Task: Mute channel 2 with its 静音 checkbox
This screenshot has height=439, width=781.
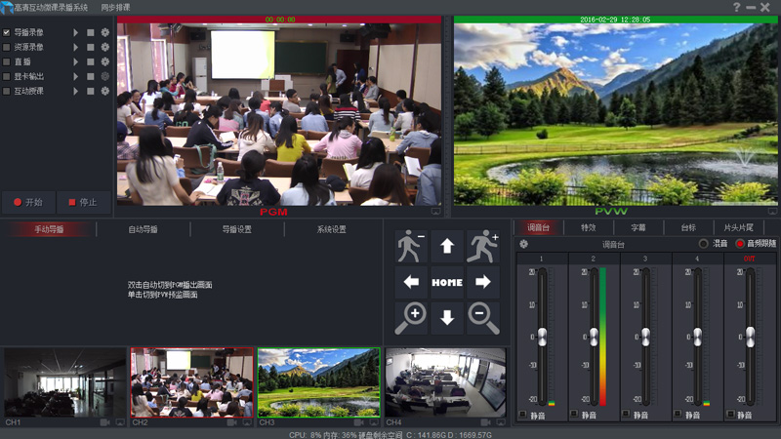Action: pos(575,416)
